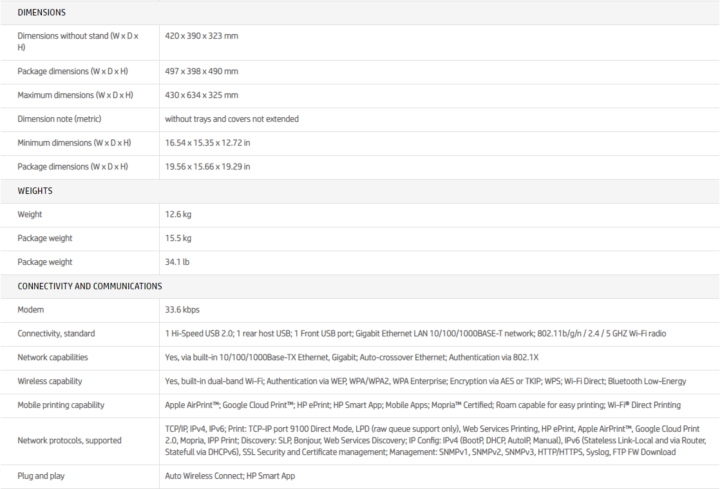Select the 'Wireless capability' row label

click(50, 381)
